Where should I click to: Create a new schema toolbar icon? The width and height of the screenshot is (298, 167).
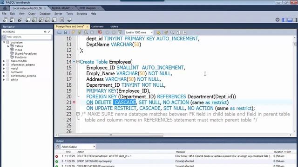pos(28,20)
